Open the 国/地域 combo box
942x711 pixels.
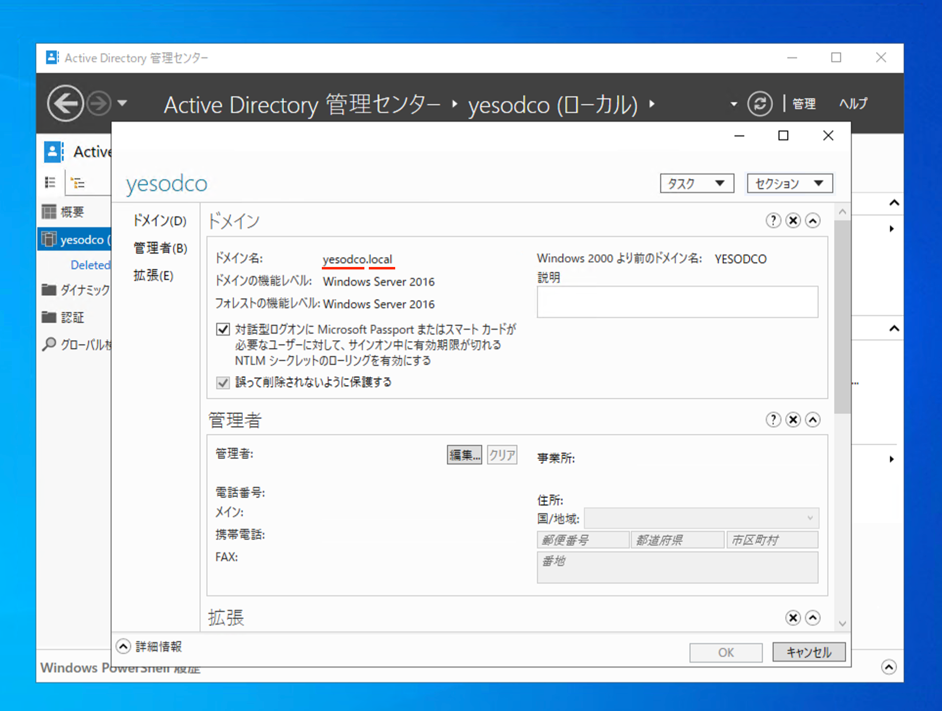(701, 518)
